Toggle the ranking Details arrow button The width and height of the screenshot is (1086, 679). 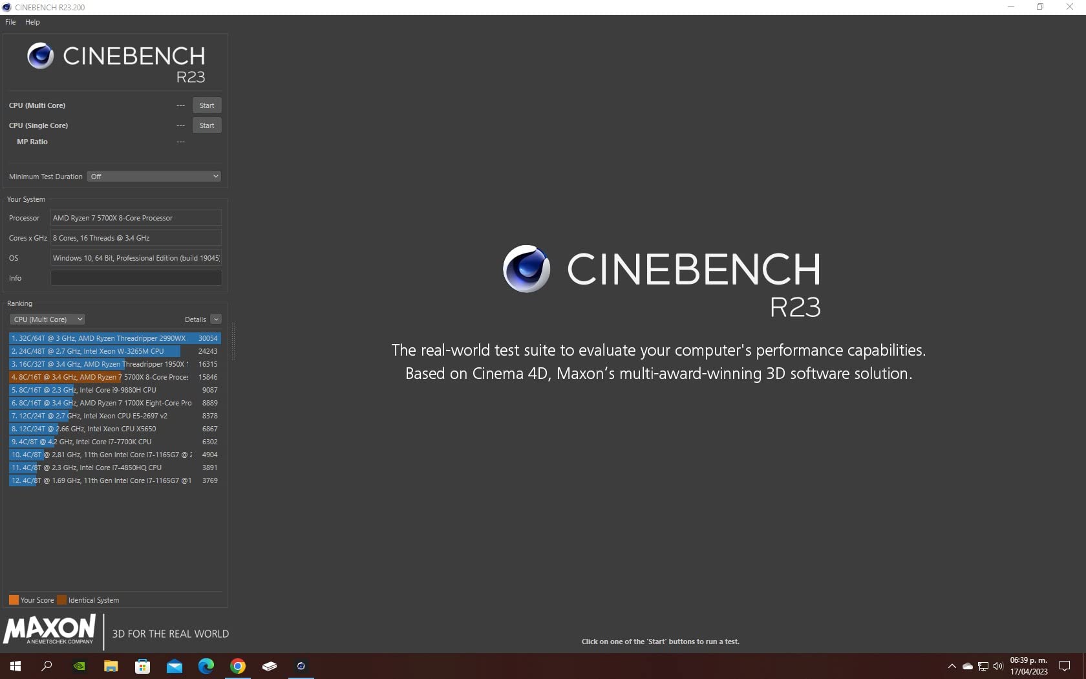point(216,319)
